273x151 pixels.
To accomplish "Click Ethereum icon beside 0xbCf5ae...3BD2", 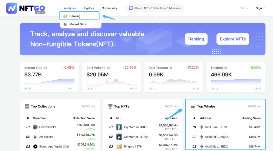I will point(202,146).
